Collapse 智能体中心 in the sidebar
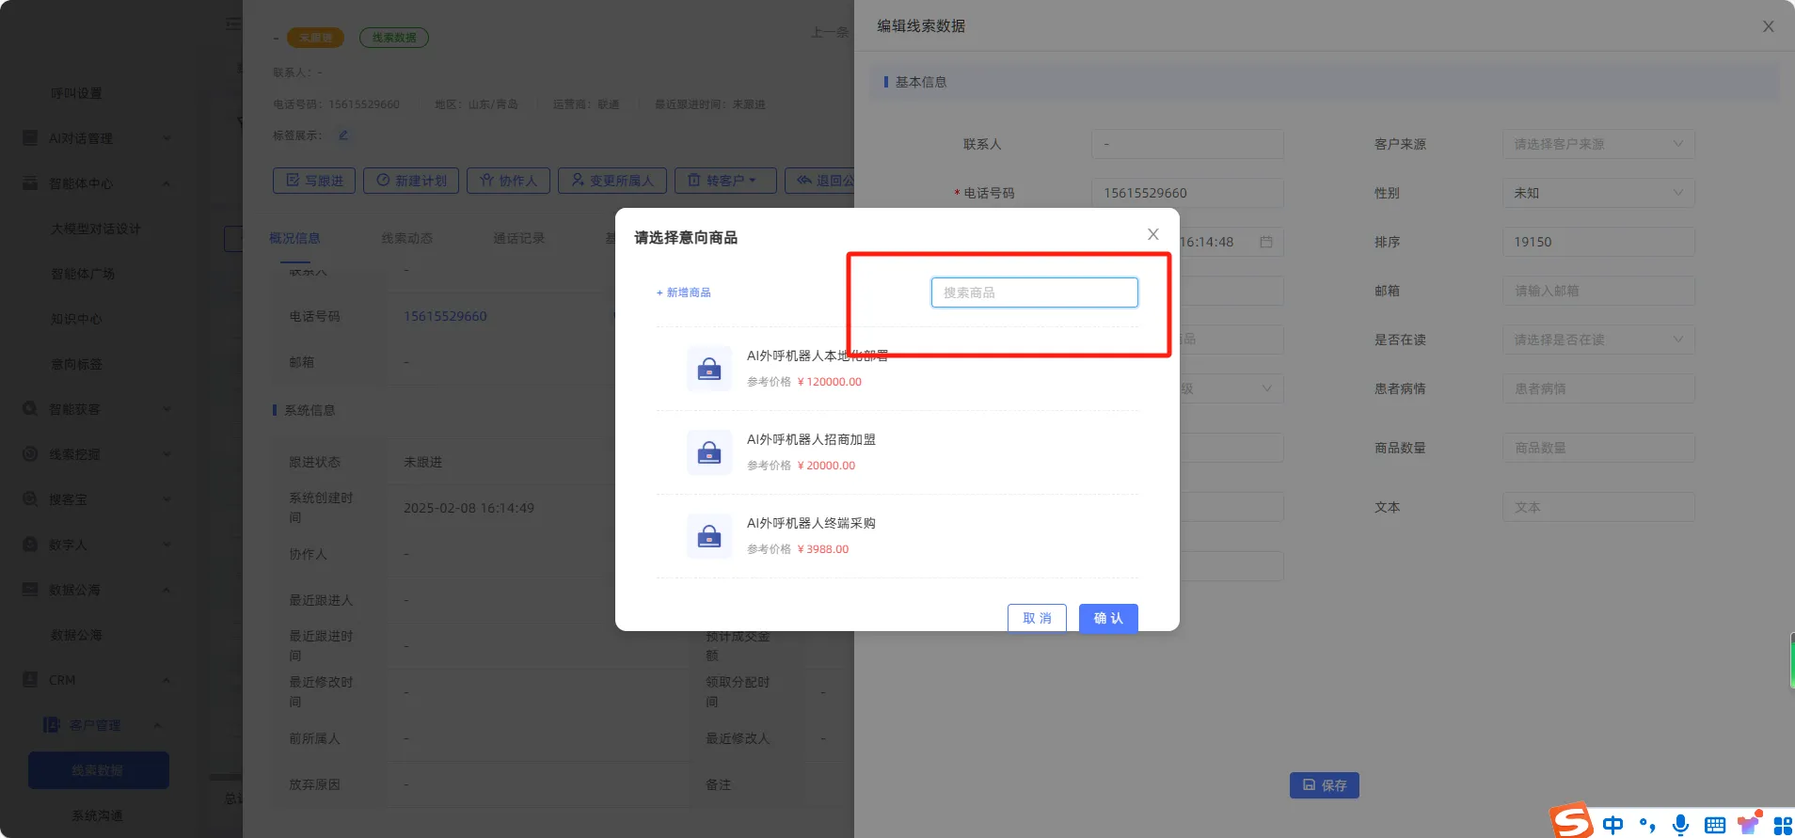The image size is (1795, 838). 97,183
